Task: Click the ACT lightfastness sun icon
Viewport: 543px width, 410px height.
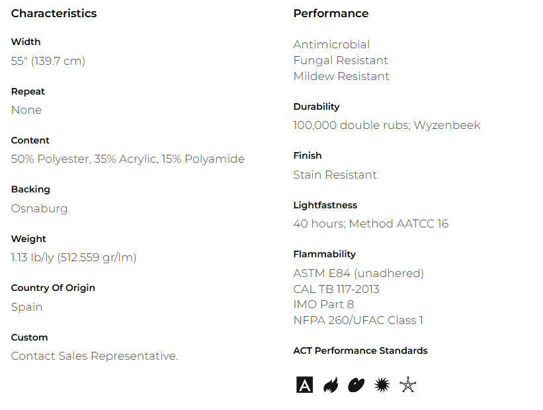Action: pos(382,385)
